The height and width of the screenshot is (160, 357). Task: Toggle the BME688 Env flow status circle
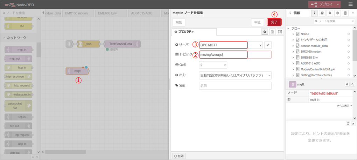349,58
